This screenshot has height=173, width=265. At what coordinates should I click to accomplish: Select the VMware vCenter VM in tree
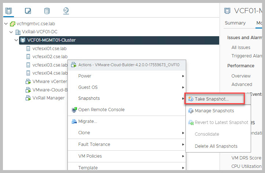coord(50,82)
